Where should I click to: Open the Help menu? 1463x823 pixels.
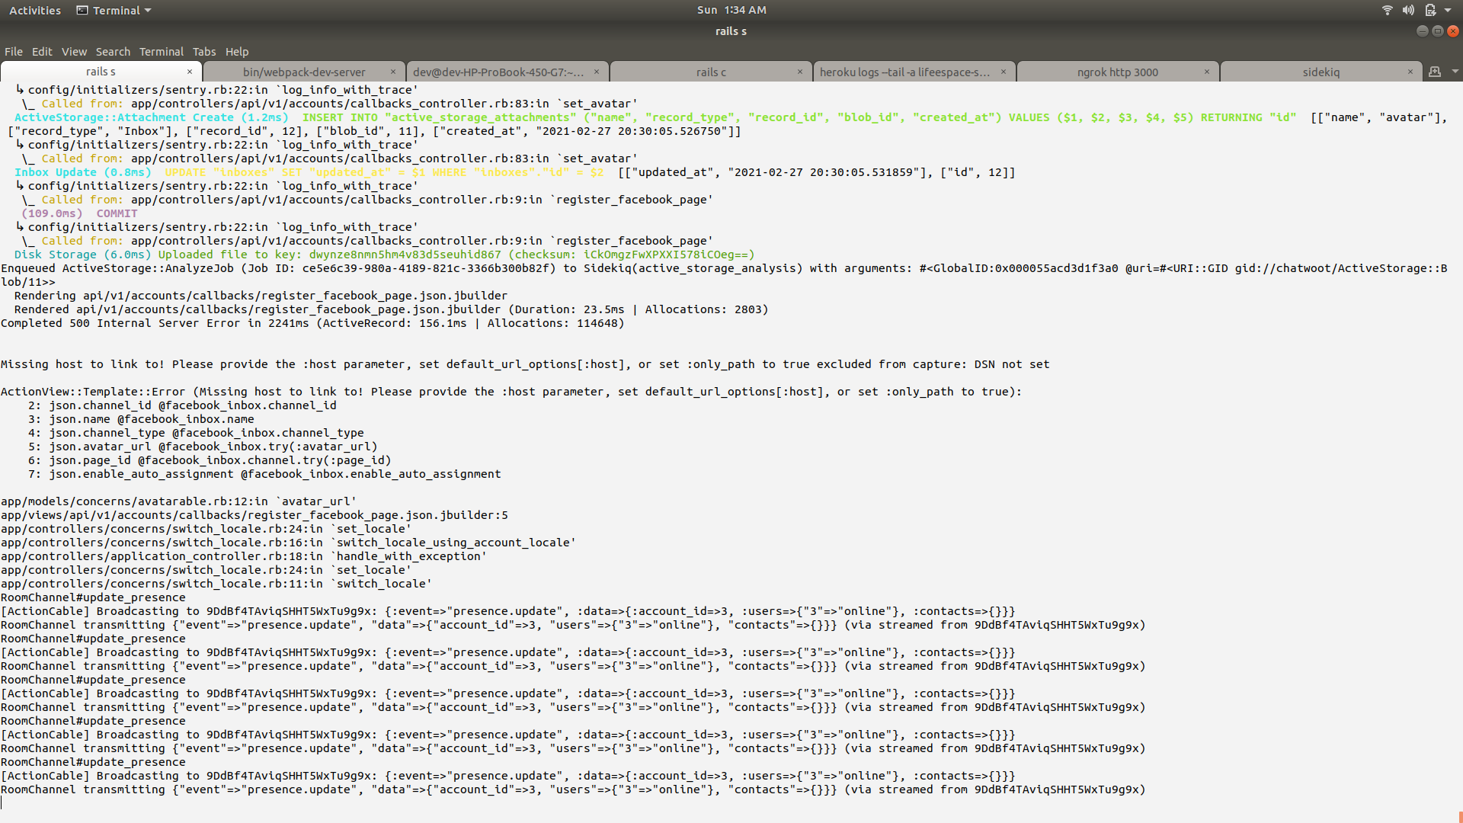point(236,51)
